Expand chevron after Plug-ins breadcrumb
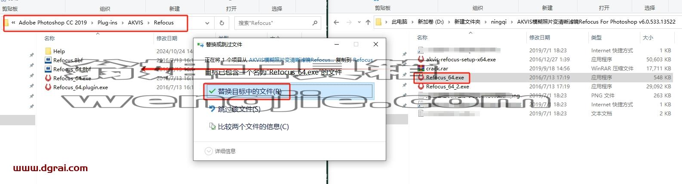Viewport: 682px width, 184px height. pyautogui.click(x=123, y=23)
